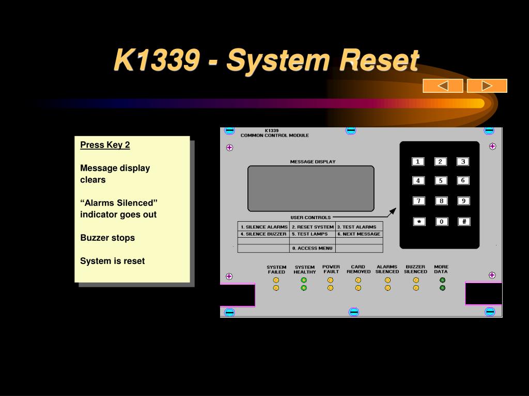This screenshot has width=529, height=396.
Task: Tap keypad key 5
Action: (x=441, y=180)
